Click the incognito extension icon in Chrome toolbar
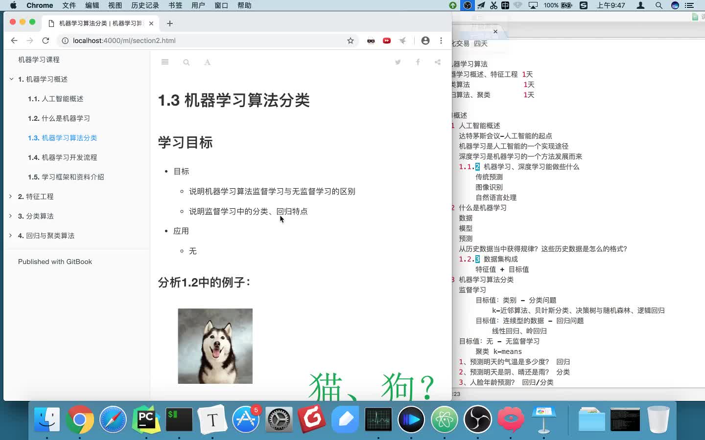Viewport: 705px width, 440px height. coord(371,41)
